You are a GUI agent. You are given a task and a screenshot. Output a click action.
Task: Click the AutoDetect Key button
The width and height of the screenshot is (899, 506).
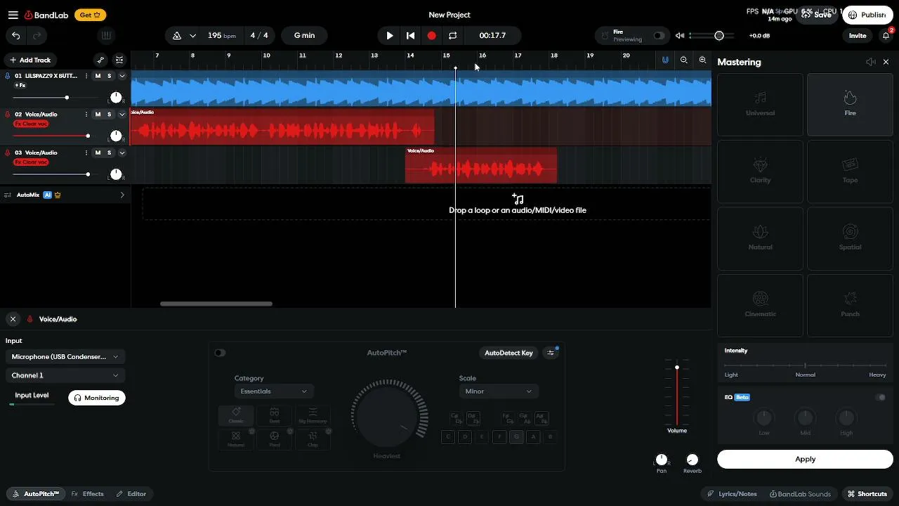pos(508,353)
